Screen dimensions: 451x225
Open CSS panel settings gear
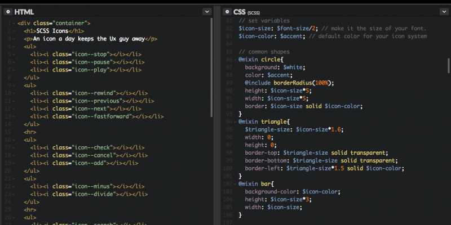[227, 11]
